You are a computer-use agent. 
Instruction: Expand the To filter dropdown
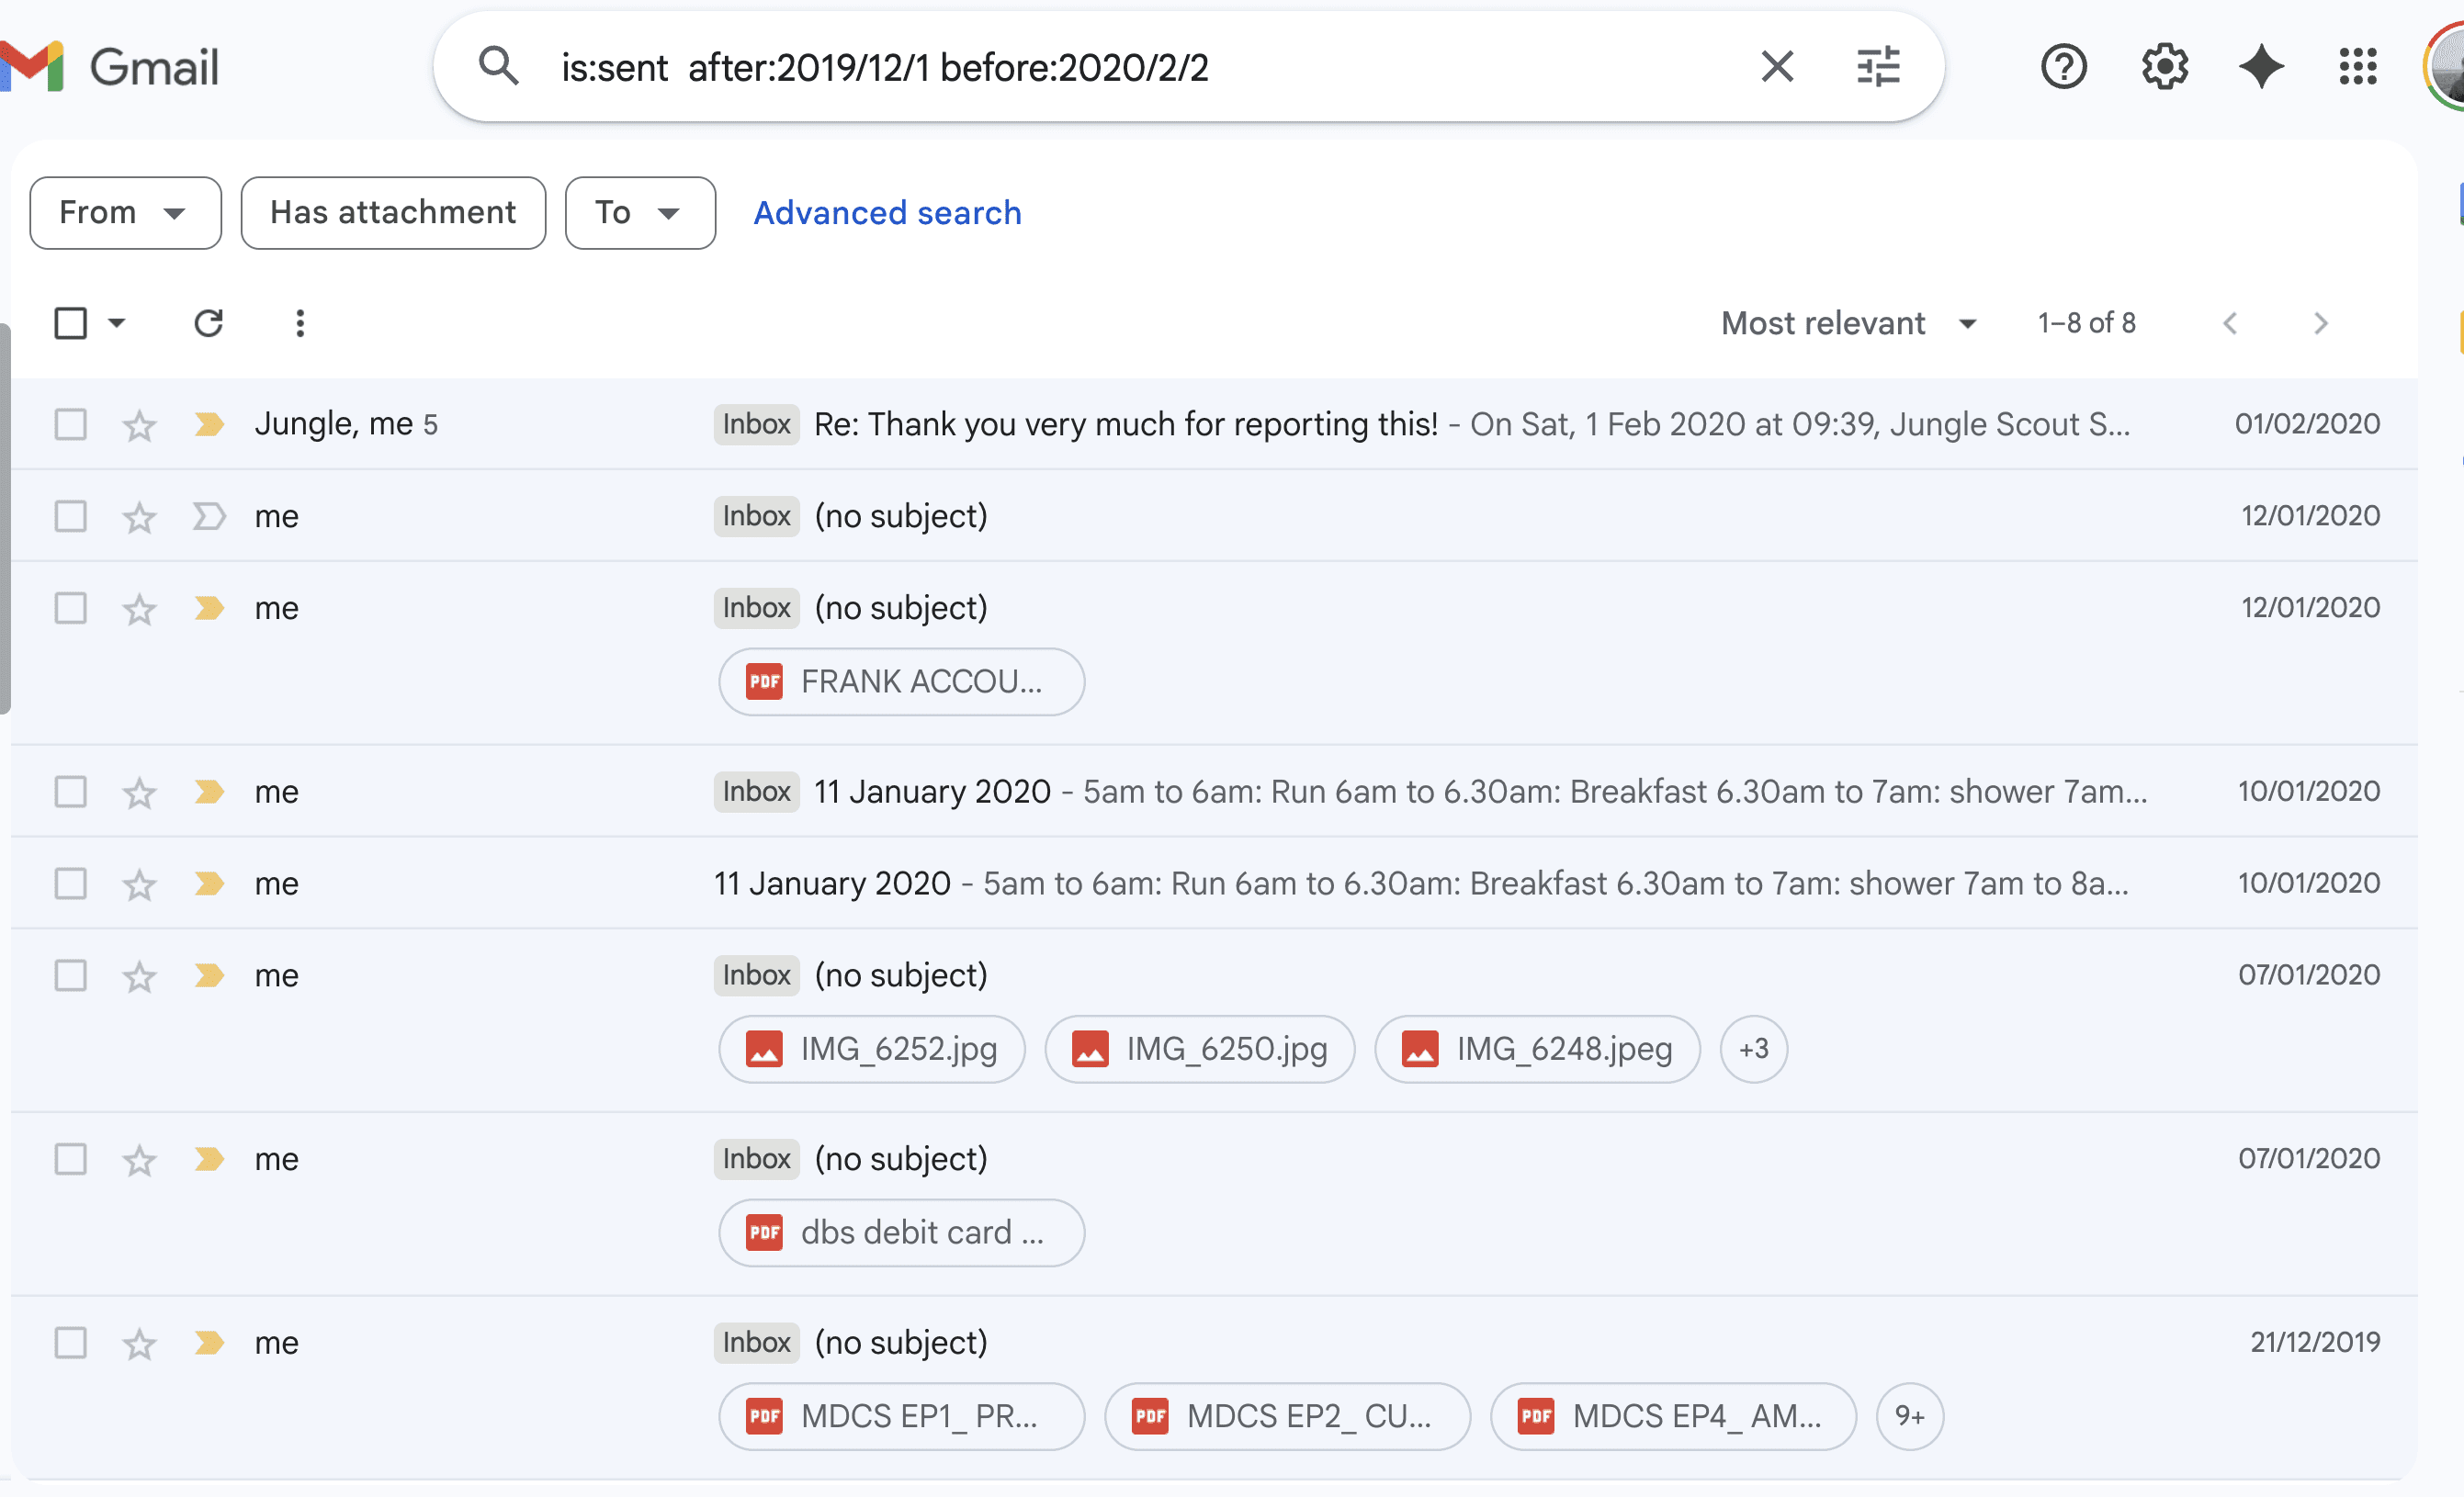click(x=640, y=213)
